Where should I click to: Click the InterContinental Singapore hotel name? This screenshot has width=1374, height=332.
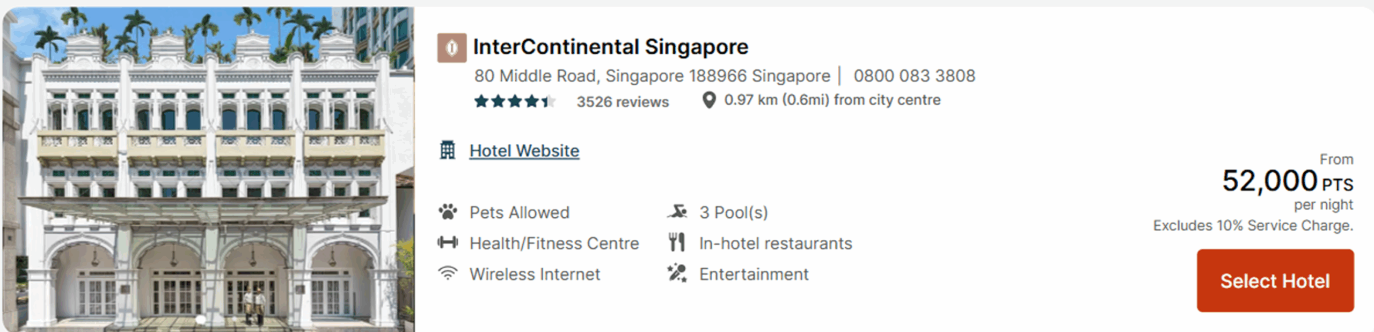[611, 47]
